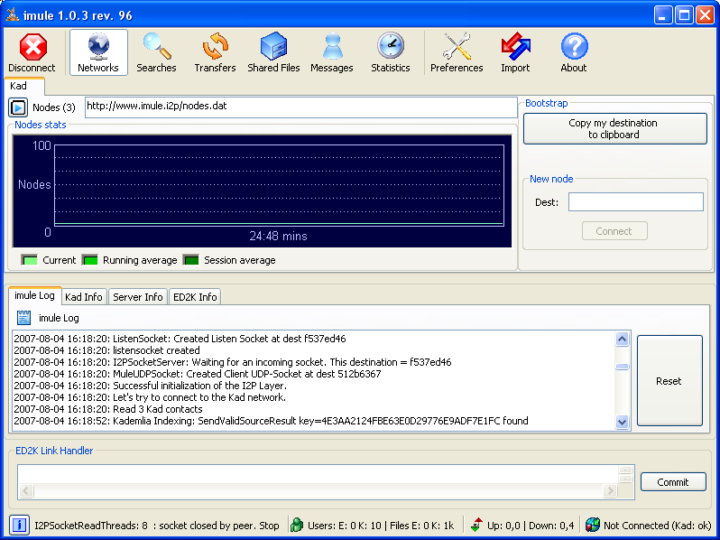Click the Session average color swatch
This screenshot has width=720, height=540.
191,260
